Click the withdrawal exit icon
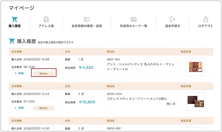The height and width of the screenshot is (132, 222). click(x=172, y=19)
